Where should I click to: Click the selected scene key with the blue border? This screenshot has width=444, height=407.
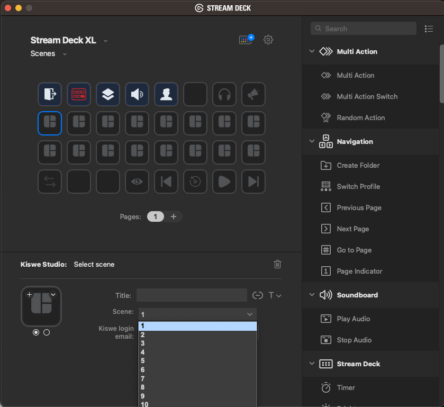click(x=50, y=123)
